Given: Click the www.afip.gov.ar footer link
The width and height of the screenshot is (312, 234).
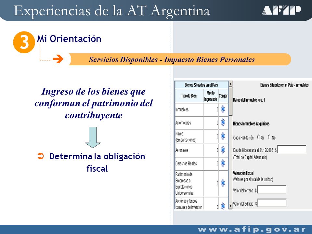Looking at the screenshot, I should coord(252,229).
